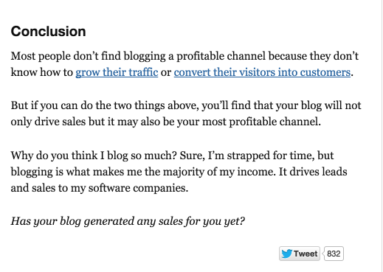Click the question "Why do you think I blog so much?"
The height and width of the screenshot is (272, 383).
[x=94, y=156]
